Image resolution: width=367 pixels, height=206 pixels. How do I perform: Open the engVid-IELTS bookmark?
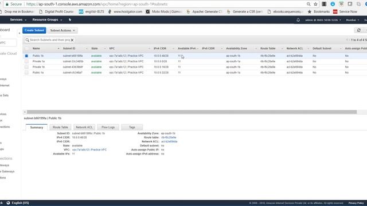(92, 11)
